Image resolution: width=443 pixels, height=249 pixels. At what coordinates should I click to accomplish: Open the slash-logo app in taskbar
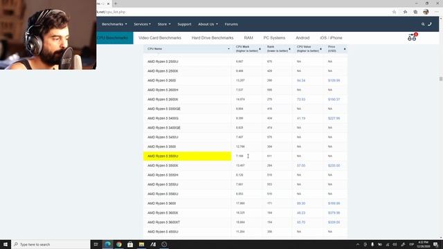click(153, 244)
